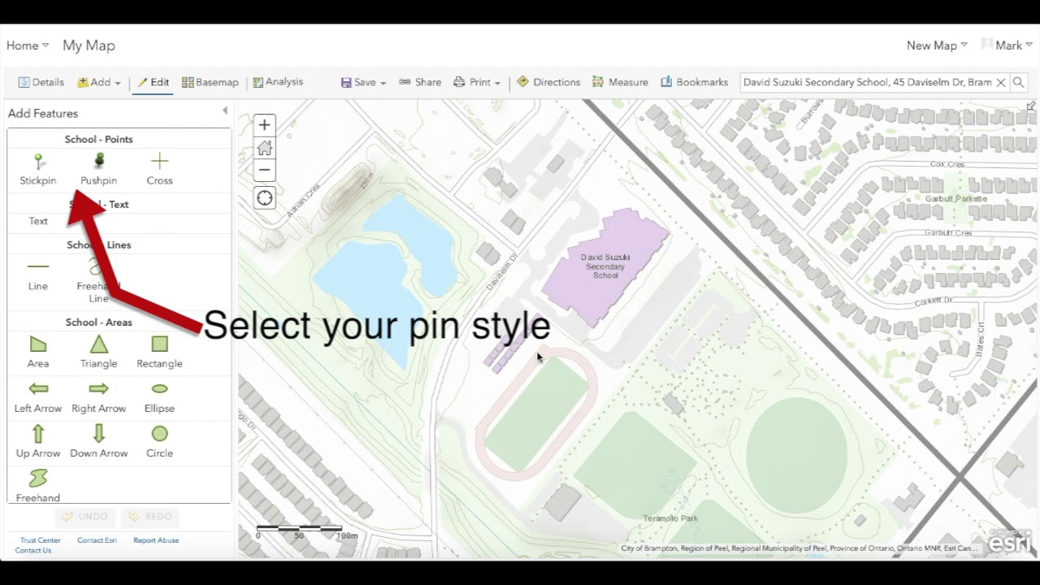
Task: Select the Down Arrow shape
Action: (98, 442)
